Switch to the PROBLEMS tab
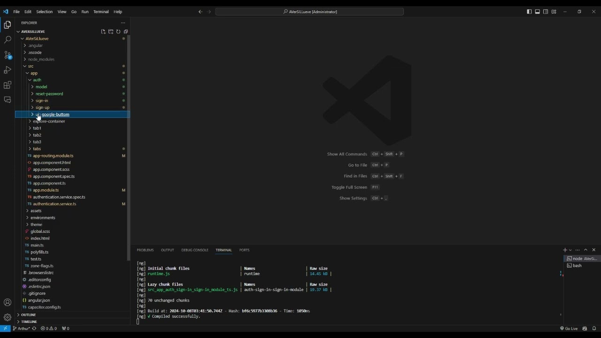This screenshot has height=338, width=601. (145, 250)
